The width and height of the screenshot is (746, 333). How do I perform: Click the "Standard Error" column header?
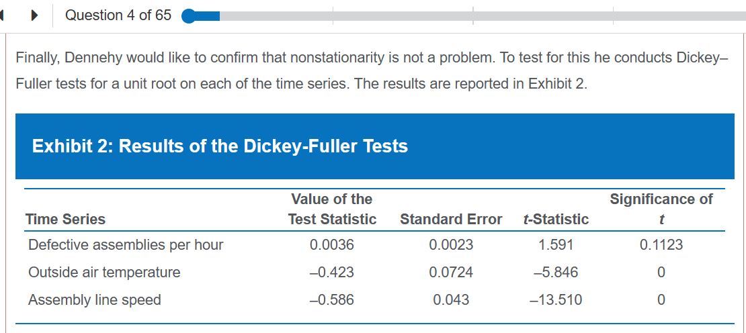tap(450, 219)
